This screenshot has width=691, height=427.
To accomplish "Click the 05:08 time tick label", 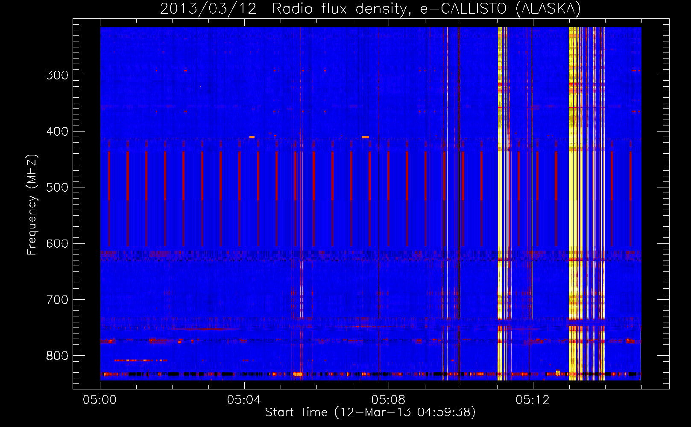I will pyautogui.click(x=388, y=400).
